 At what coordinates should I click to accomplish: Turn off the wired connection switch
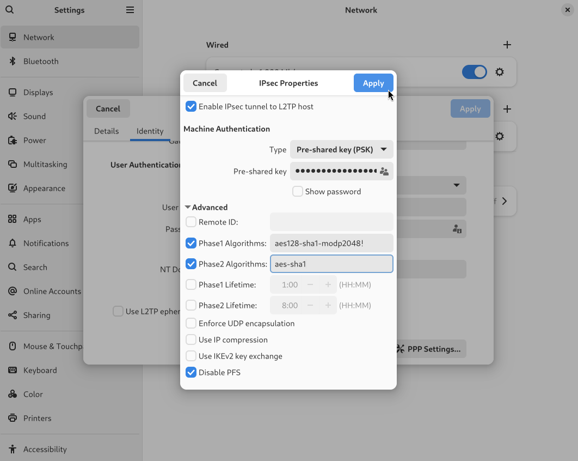(475, 72)
